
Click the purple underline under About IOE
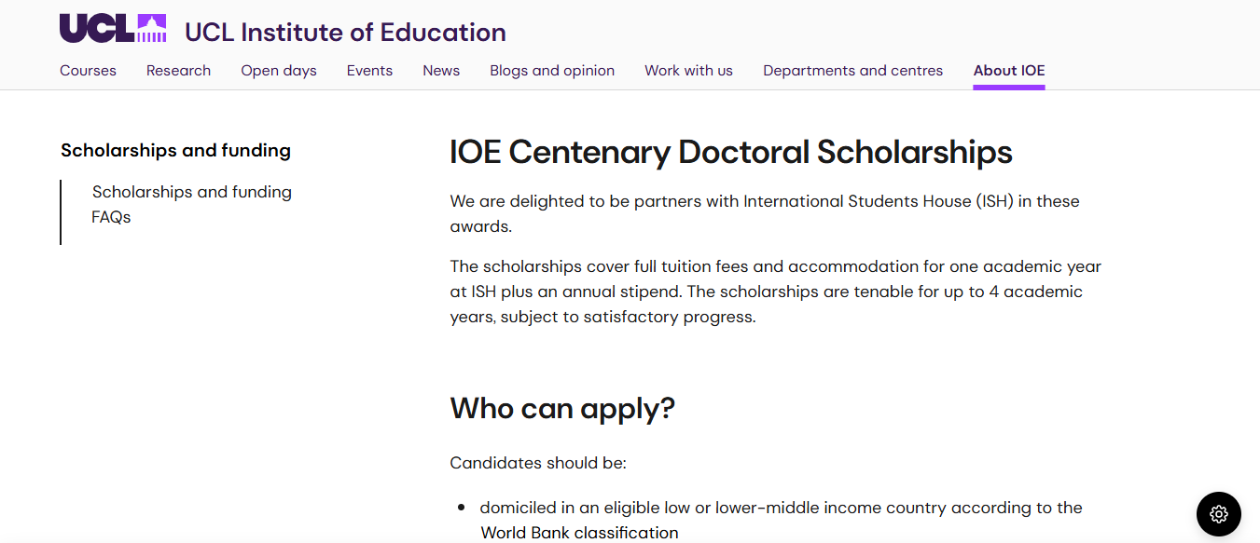(1008, 85)
